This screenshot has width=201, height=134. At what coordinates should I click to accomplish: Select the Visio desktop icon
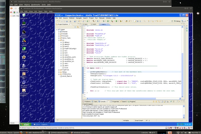(x=24, y=58)
